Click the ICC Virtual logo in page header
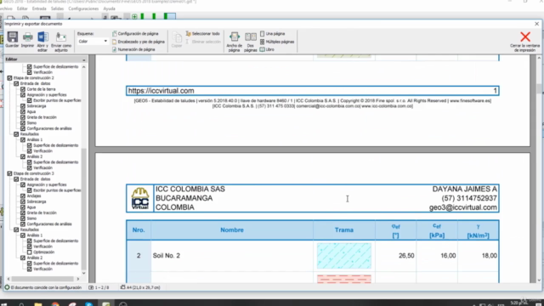This screenshot has width=544, height=306. 140,198
